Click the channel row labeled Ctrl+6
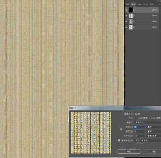 142,27
